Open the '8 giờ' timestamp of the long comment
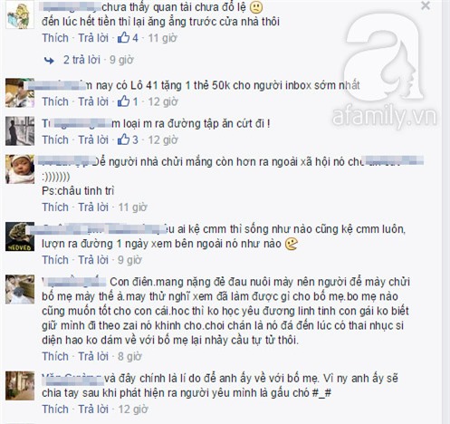The width and height of the screenshot is (450, 424). coord(129,356)
